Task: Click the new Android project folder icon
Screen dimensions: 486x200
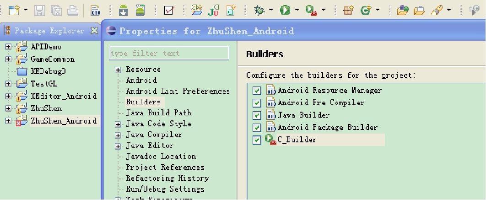Action: tap(196, 11)
